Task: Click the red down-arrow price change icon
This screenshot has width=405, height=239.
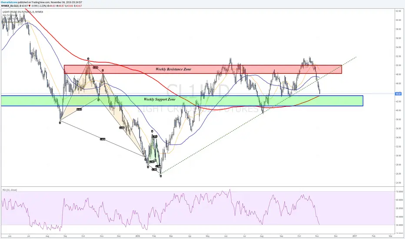Action: [30, 6]
